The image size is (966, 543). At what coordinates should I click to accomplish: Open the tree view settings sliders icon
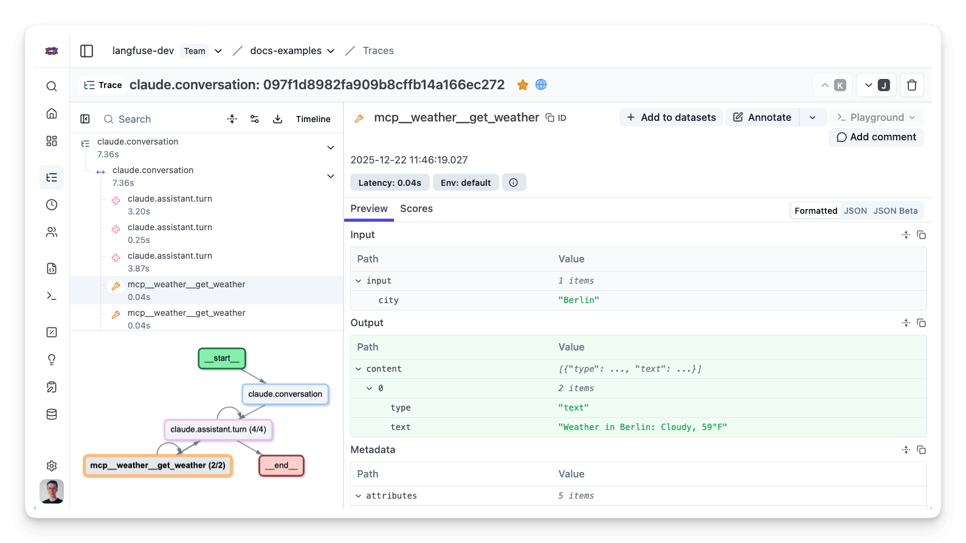[255, 119]
